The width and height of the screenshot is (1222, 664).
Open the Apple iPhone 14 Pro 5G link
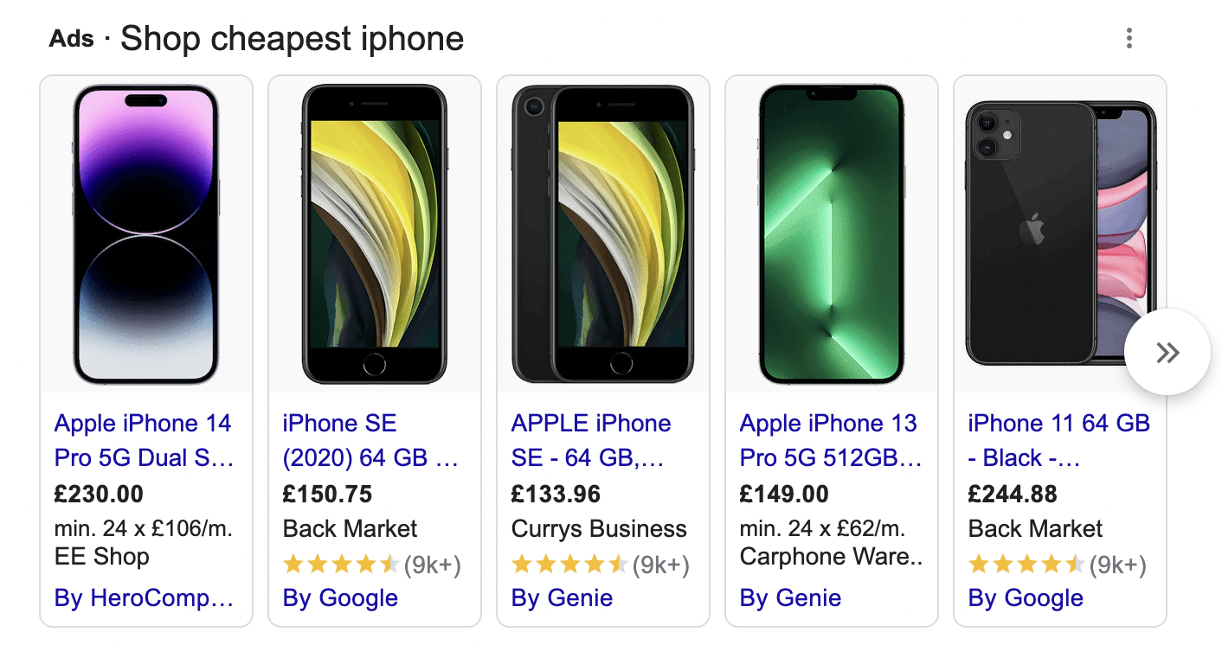click(144, 440)
